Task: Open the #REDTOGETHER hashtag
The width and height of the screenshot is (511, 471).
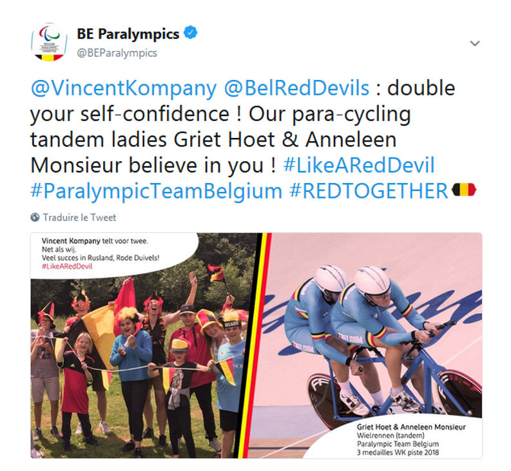Action: [369, 191]
